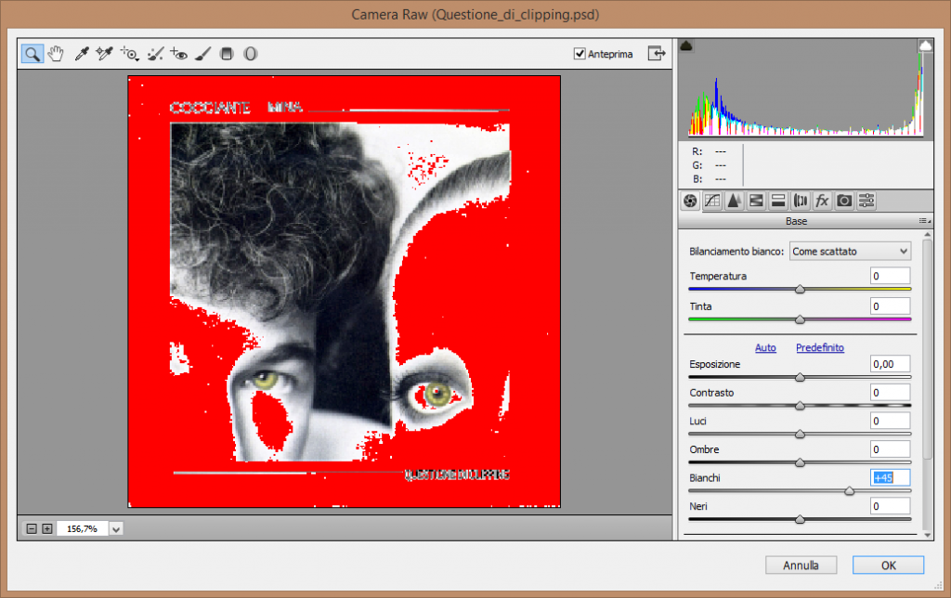Select the Radial Filter tool
The height and width of the screenshot is (598, 951).
click(251, 54)
